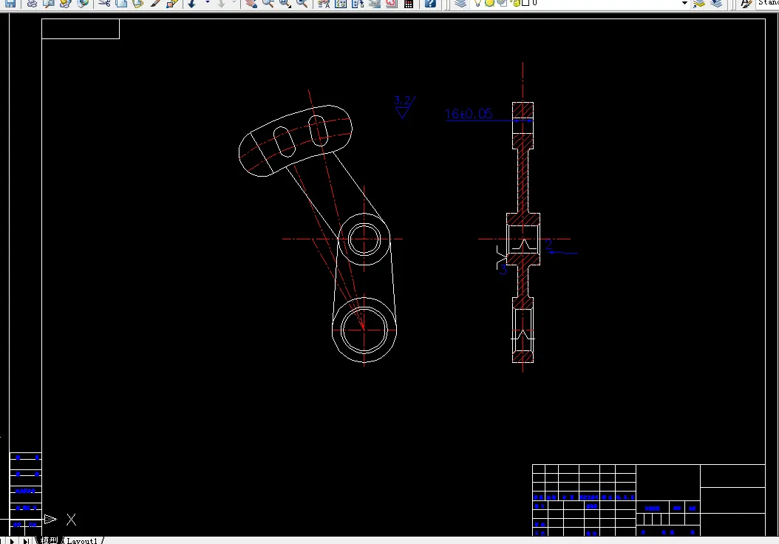Screen dimensions: 779x544
Task: Open Plot Preview from the toolbar
Action: tap(49, 4)
